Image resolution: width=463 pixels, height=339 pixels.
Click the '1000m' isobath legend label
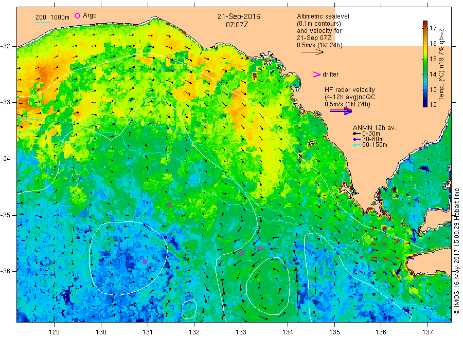tap(60, 17)
